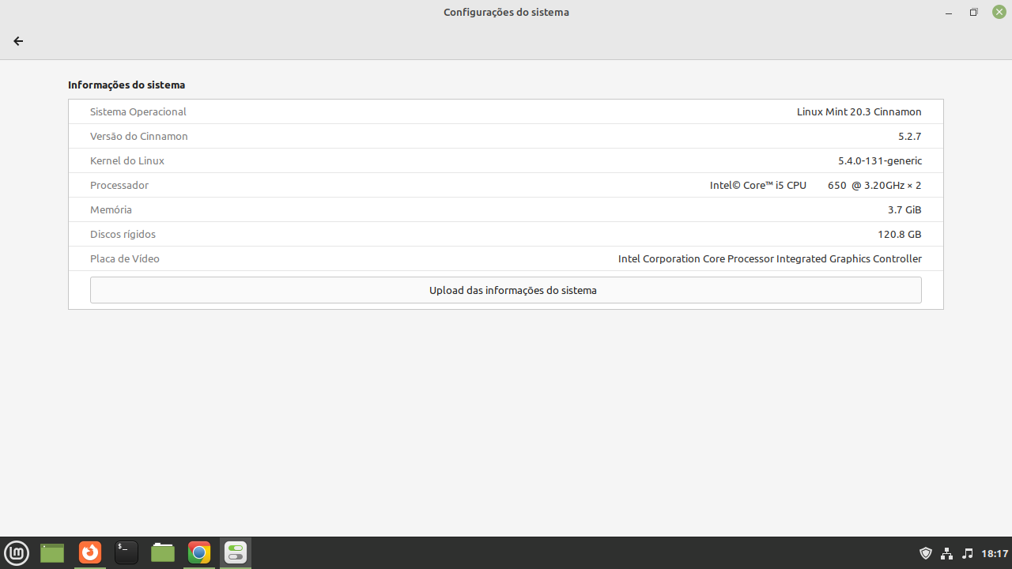Screen dimensions: 1012x569
Task: Open the security shield tray icon
Action: (x=926, y=553)
